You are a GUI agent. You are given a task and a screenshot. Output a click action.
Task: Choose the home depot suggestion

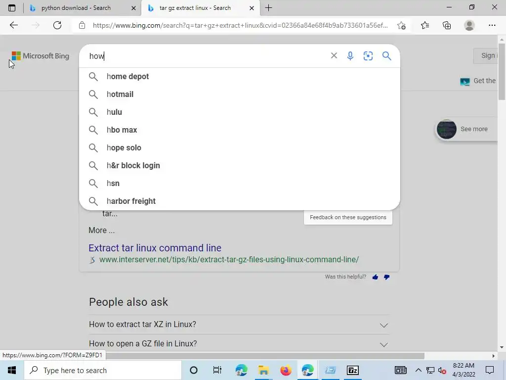click(240, 77)
